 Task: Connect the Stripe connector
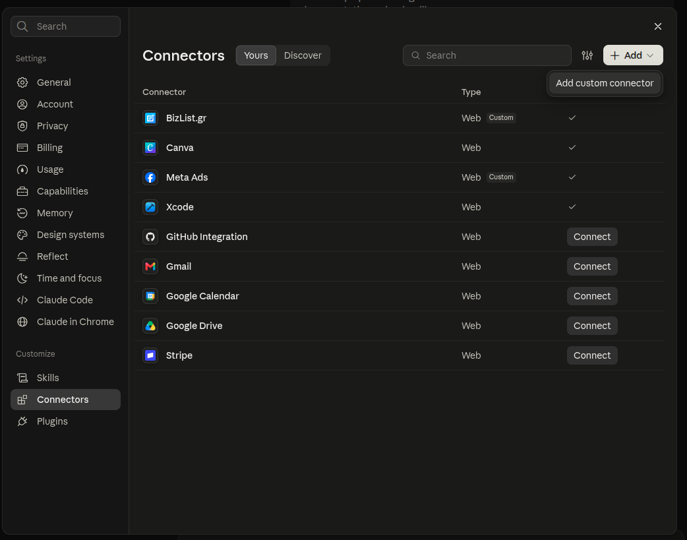592,355
